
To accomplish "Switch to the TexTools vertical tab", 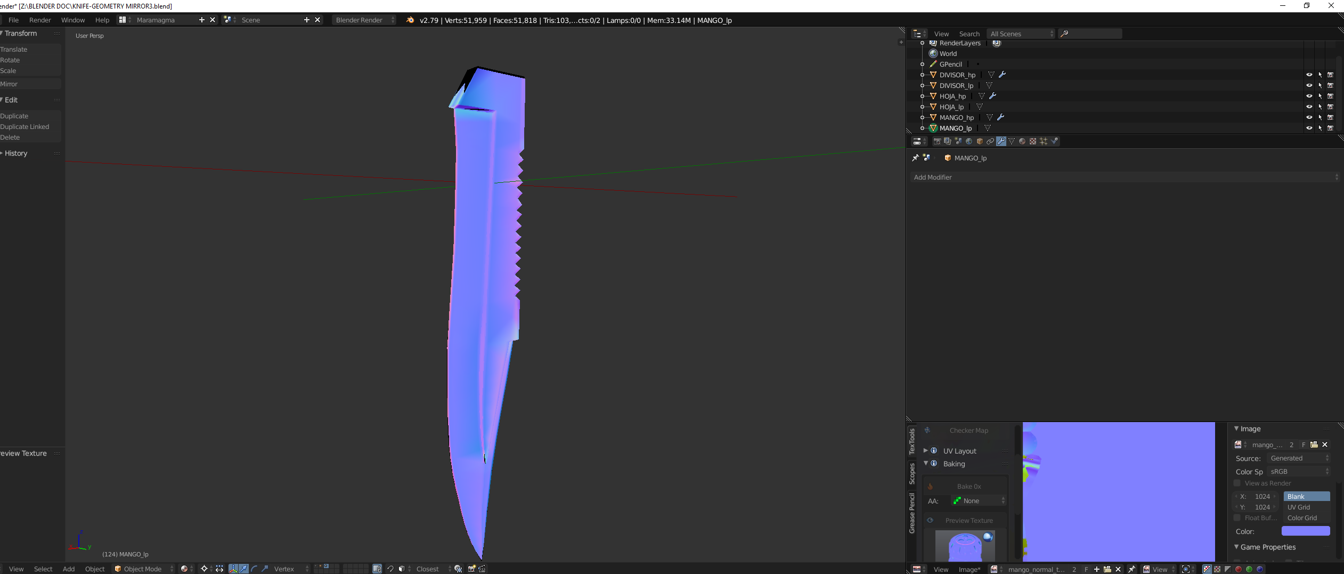I will click(912, 441).
